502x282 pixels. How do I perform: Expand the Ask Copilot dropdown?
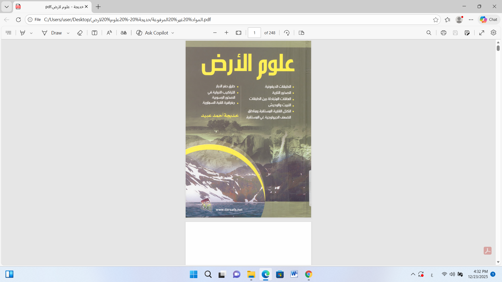(173, 33)
